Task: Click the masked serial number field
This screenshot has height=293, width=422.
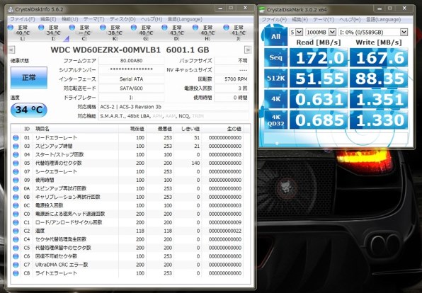Action: tap(131, 70)
